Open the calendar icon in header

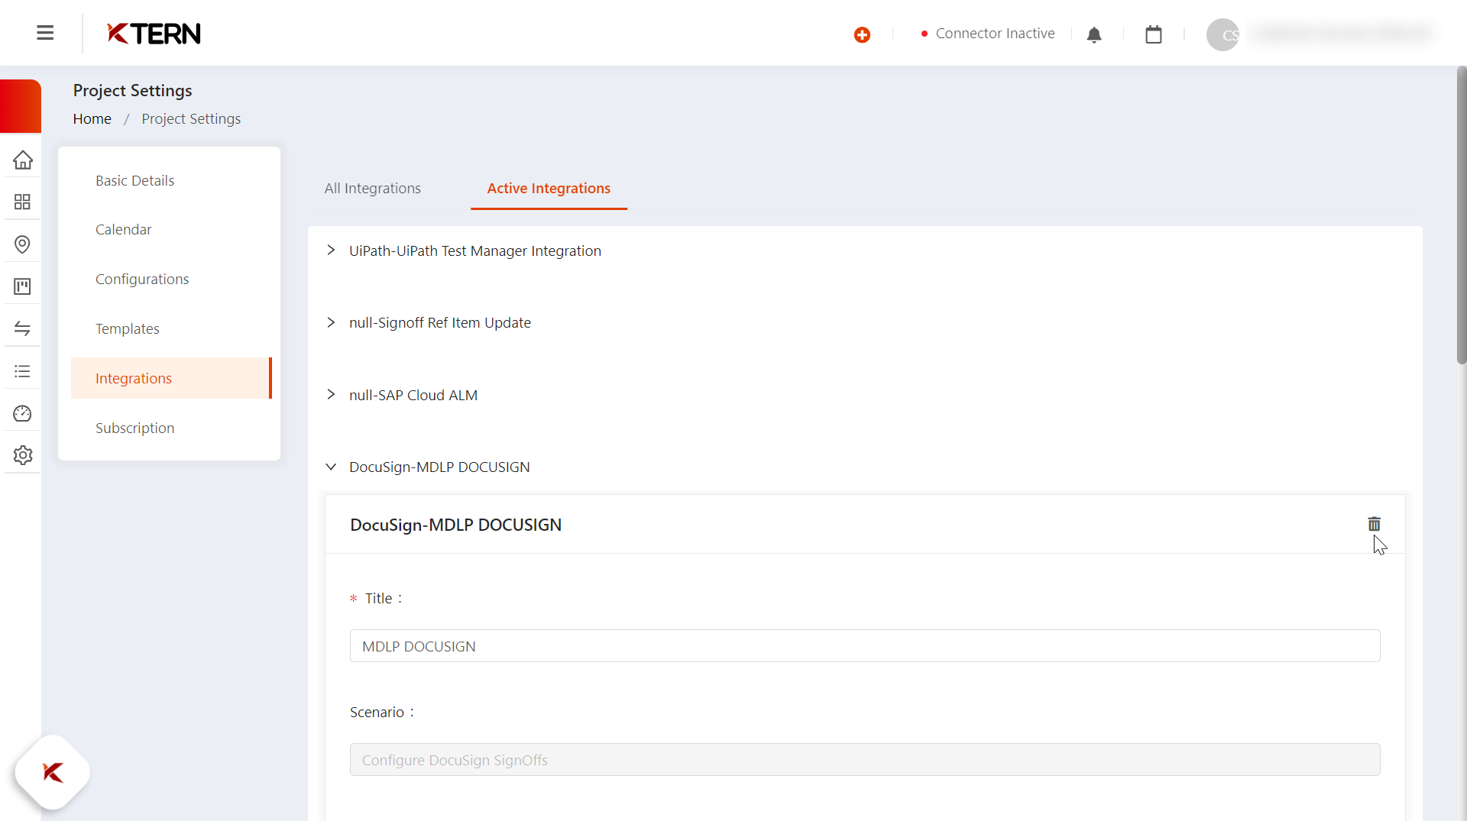pyautogui.click(x=1154, y=34)
